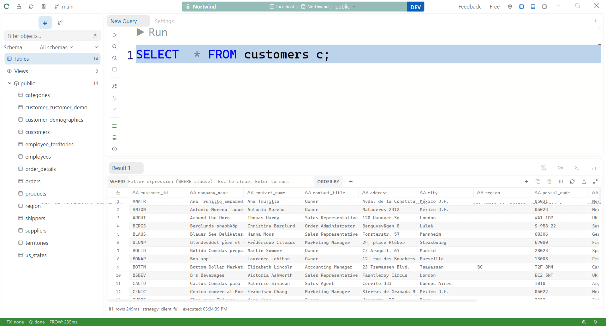606x326 pixels.
Task: Click the Free plan label
Action: click(x=495, y=7)
